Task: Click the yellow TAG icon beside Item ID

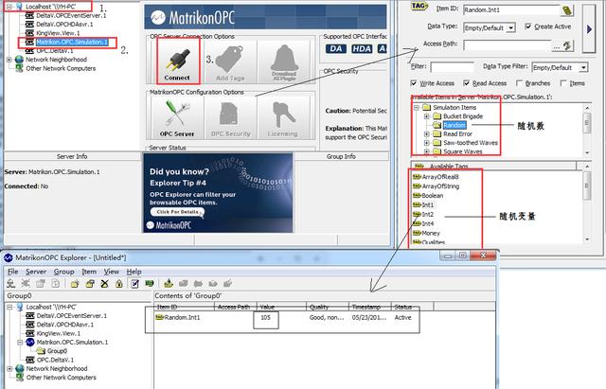Action: point(419,7)
